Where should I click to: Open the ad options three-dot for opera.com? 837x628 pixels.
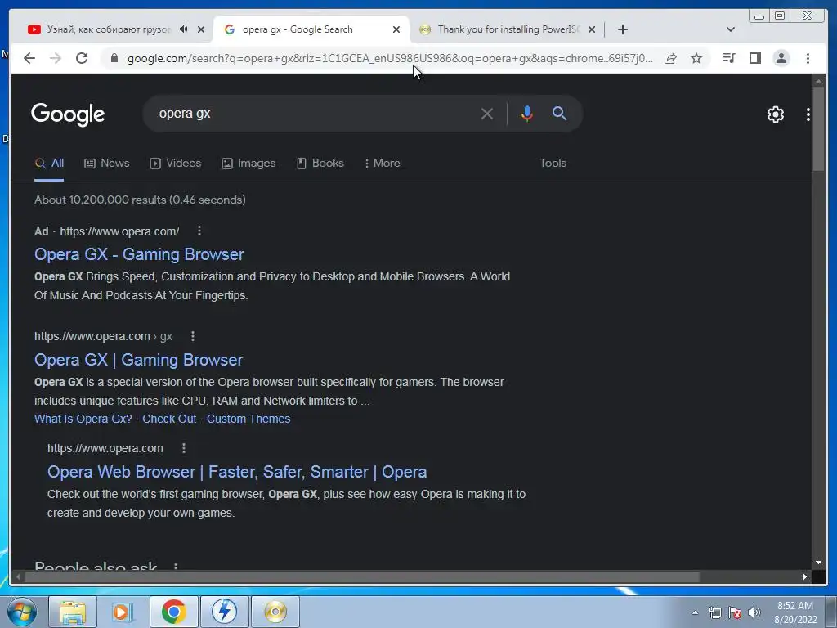coord(199,231)
